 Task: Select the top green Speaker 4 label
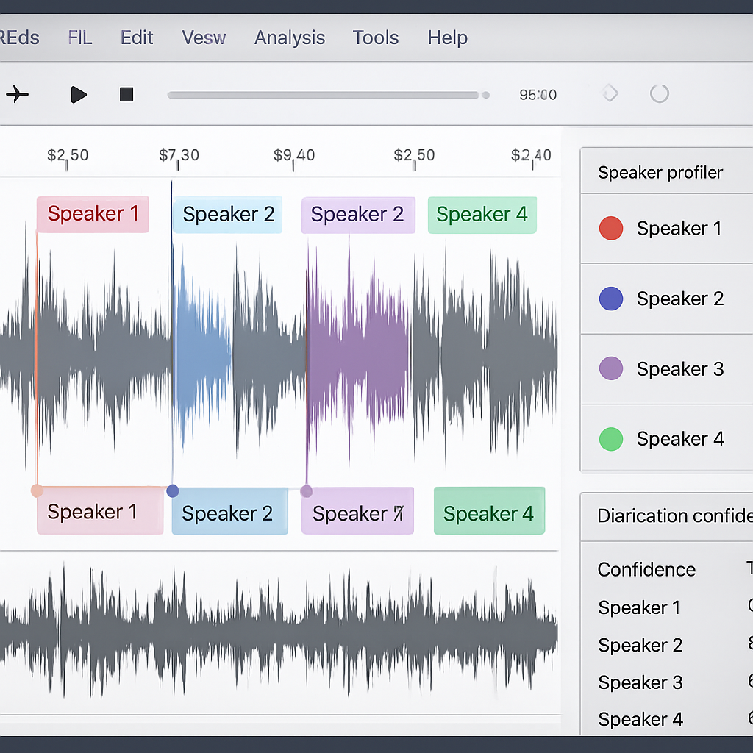482,215
